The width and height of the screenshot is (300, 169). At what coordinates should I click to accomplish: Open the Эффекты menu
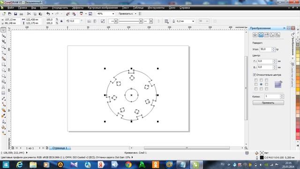pos(78,8)
